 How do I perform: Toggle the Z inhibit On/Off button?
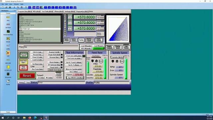coord(59,74)
